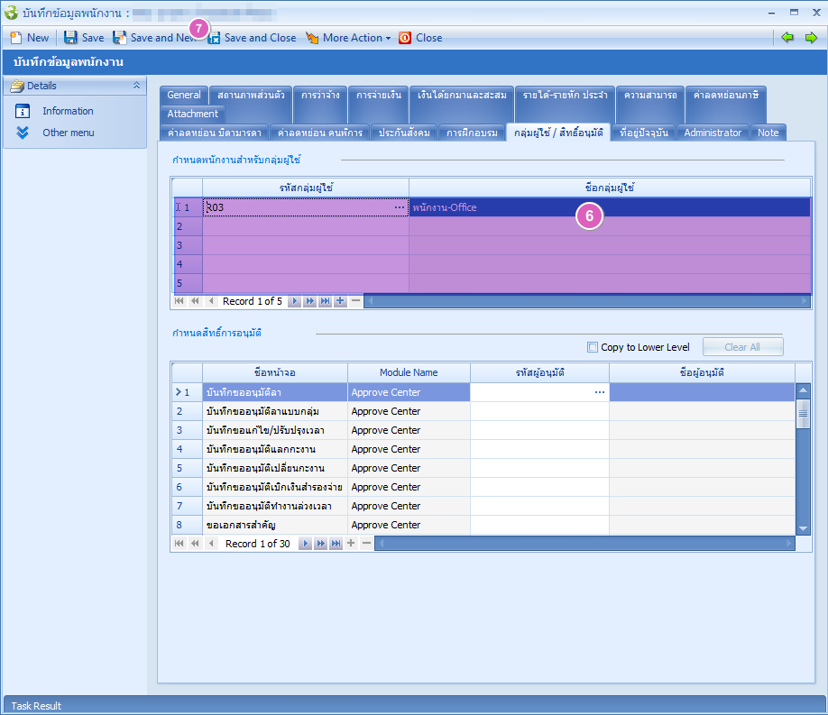The image size is (828, 715).
Task: Go to next record in approval grid
Action: [x=305, y=544]
